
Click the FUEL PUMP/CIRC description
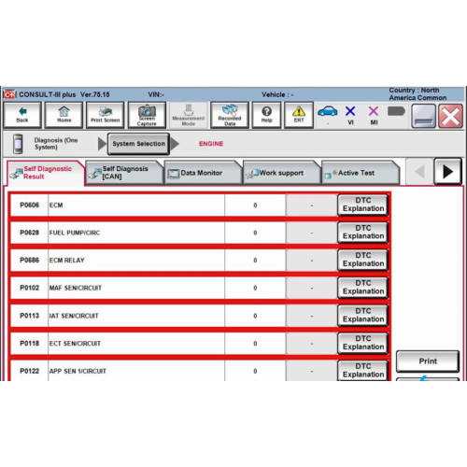(75, 233)
